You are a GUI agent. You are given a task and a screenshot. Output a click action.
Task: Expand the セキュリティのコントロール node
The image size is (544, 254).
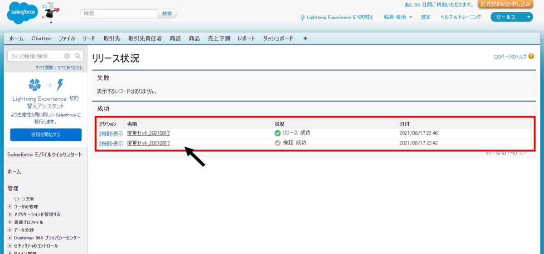click(10, 246)
